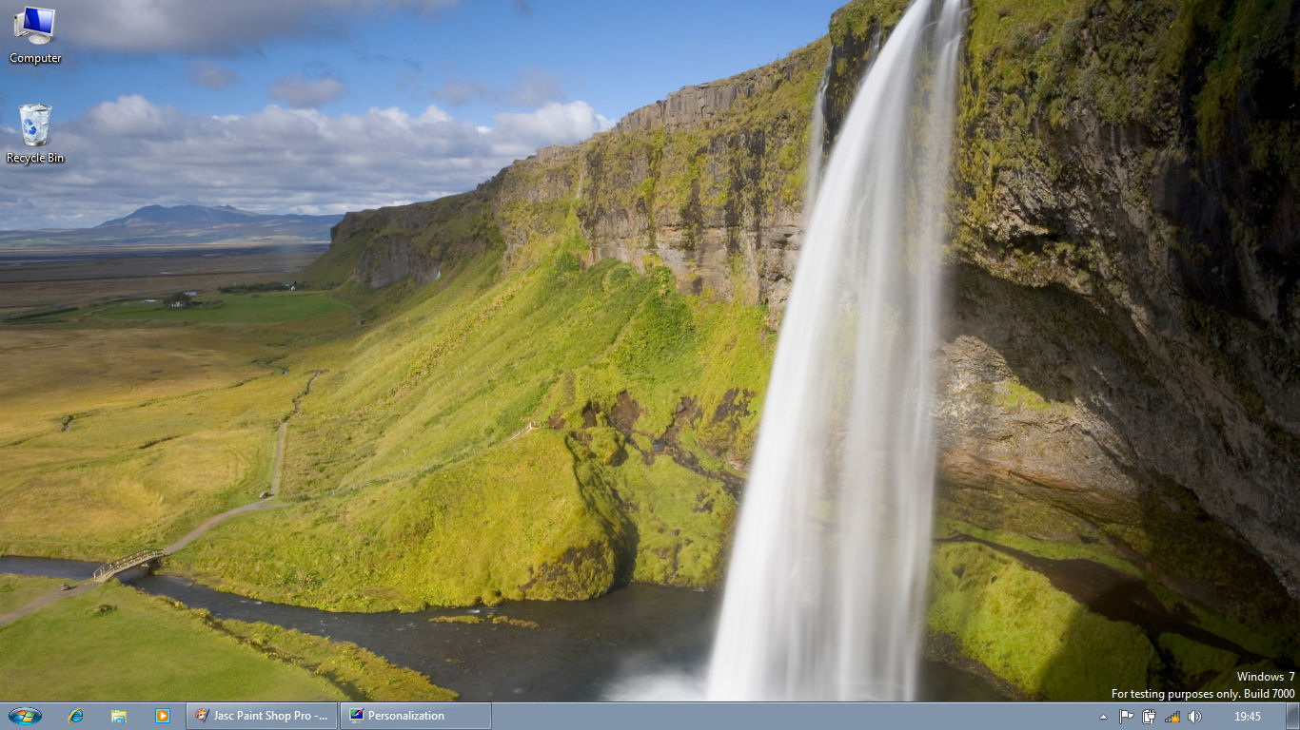Click the "Computer" icon label text
Screen dimensions: 1300x730
pyautogui.click(x=35, y=59)
